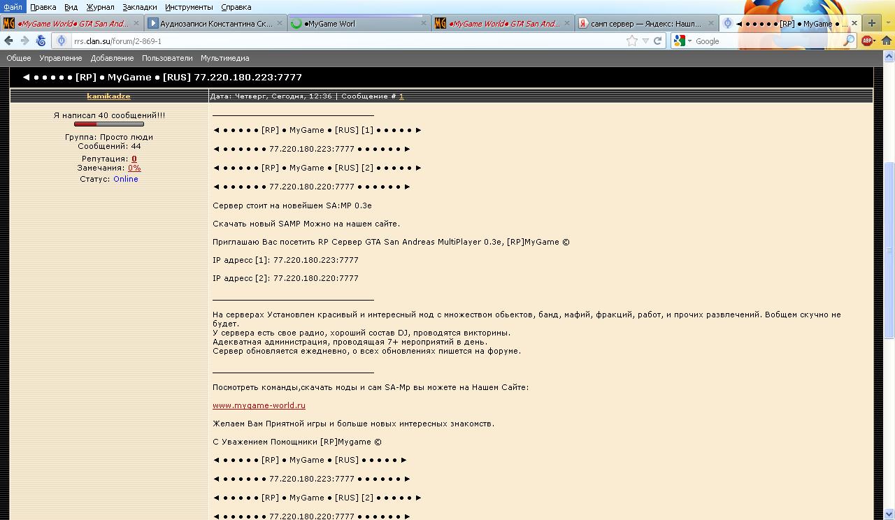Click the forward navigation arrow

pyautogui.click(x=24, y=41)
